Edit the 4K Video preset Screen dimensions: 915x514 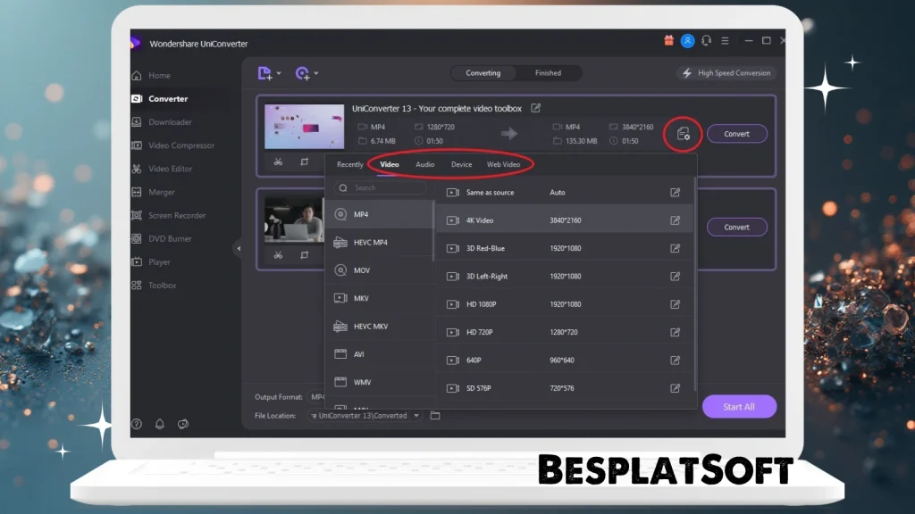(676, 220)
